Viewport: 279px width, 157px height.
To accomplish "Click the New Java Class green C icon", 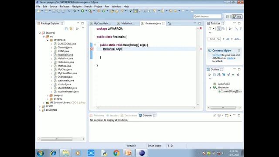I will [x=104, y=11].
